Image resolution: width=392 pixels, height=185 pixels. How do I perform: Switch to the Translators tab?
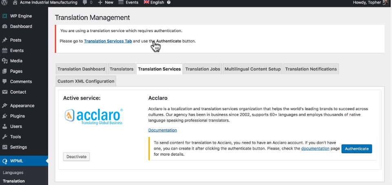coord(122,69)
